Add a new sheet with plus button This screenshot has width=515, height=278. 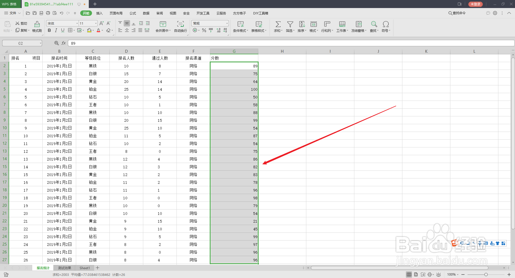98,268
